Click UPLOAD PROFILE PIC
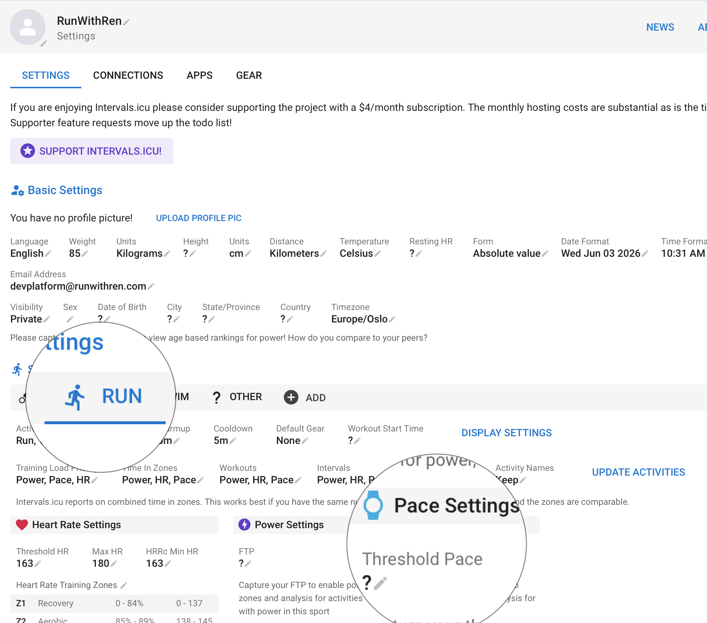The height and width of the screenshot is (623, 707). (x=199, y=218)
